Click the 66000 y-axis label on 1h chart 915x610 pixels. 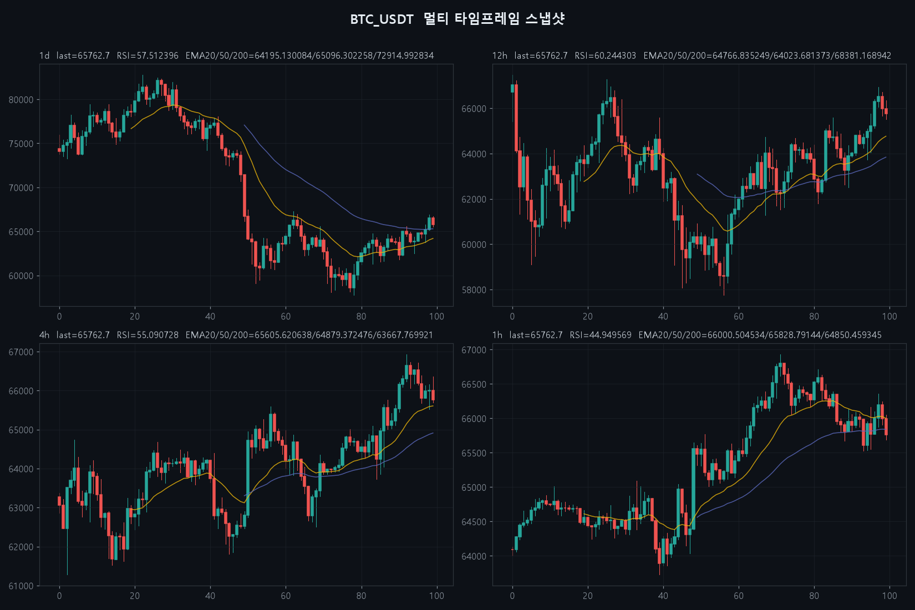tap(474, 419)
